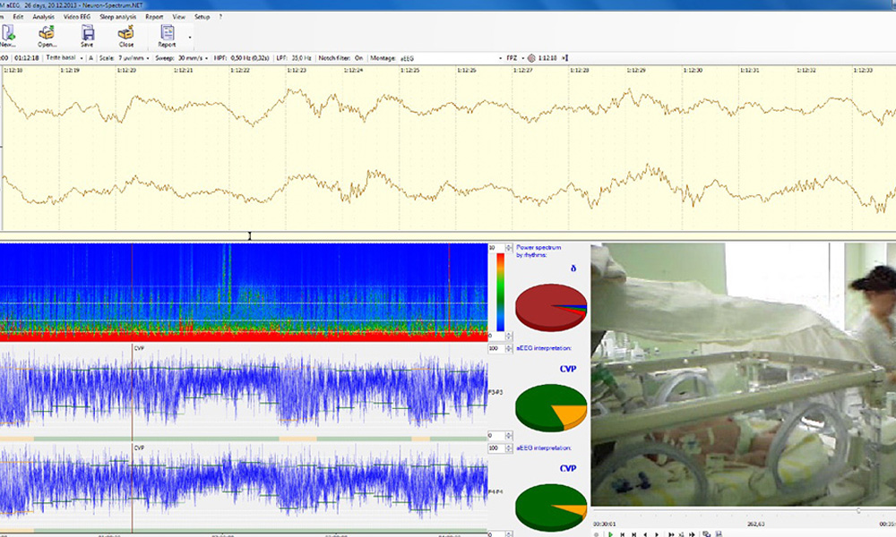This screenshot has height=537, width=896.
Task: Jump to start with skip-to-beginning control
Action: click(x=624, y=533)
